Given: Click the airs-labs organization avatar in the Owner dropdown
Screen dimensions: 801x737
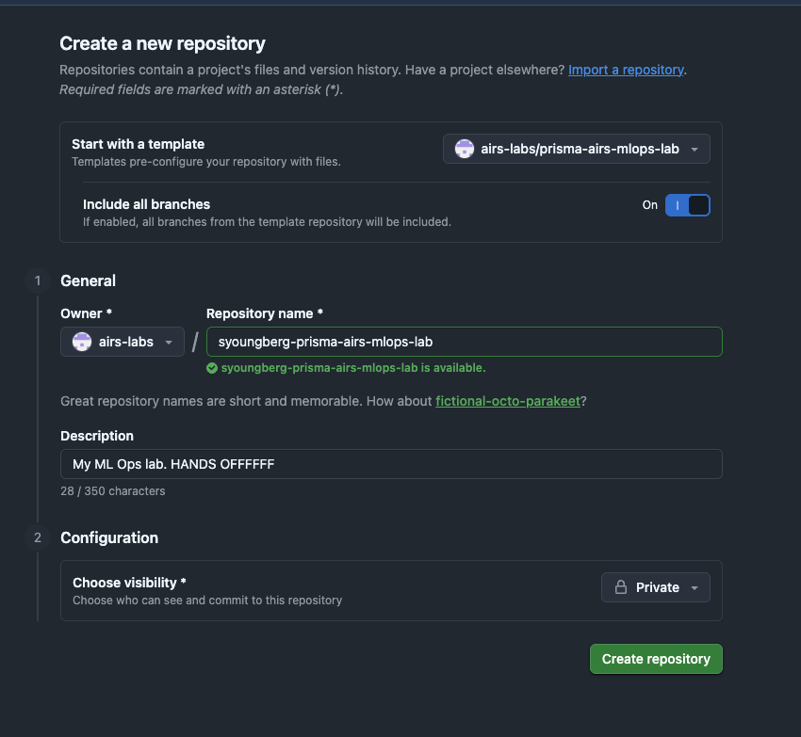Looking at the screenshot, I should 82,342.
